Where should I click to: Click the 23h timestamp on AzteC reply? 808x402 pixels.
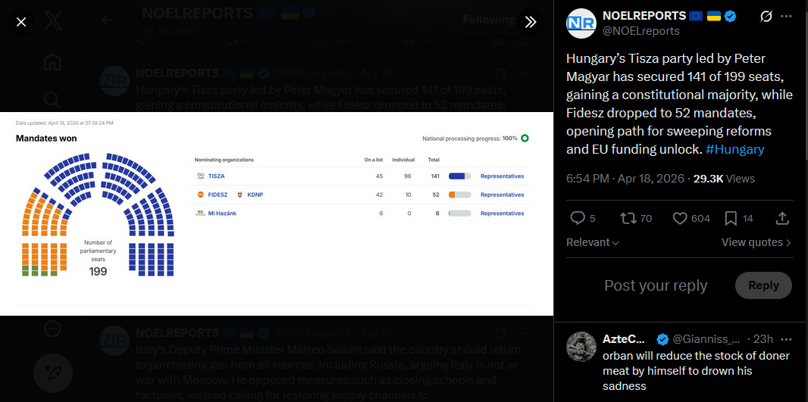pos(763,339)
